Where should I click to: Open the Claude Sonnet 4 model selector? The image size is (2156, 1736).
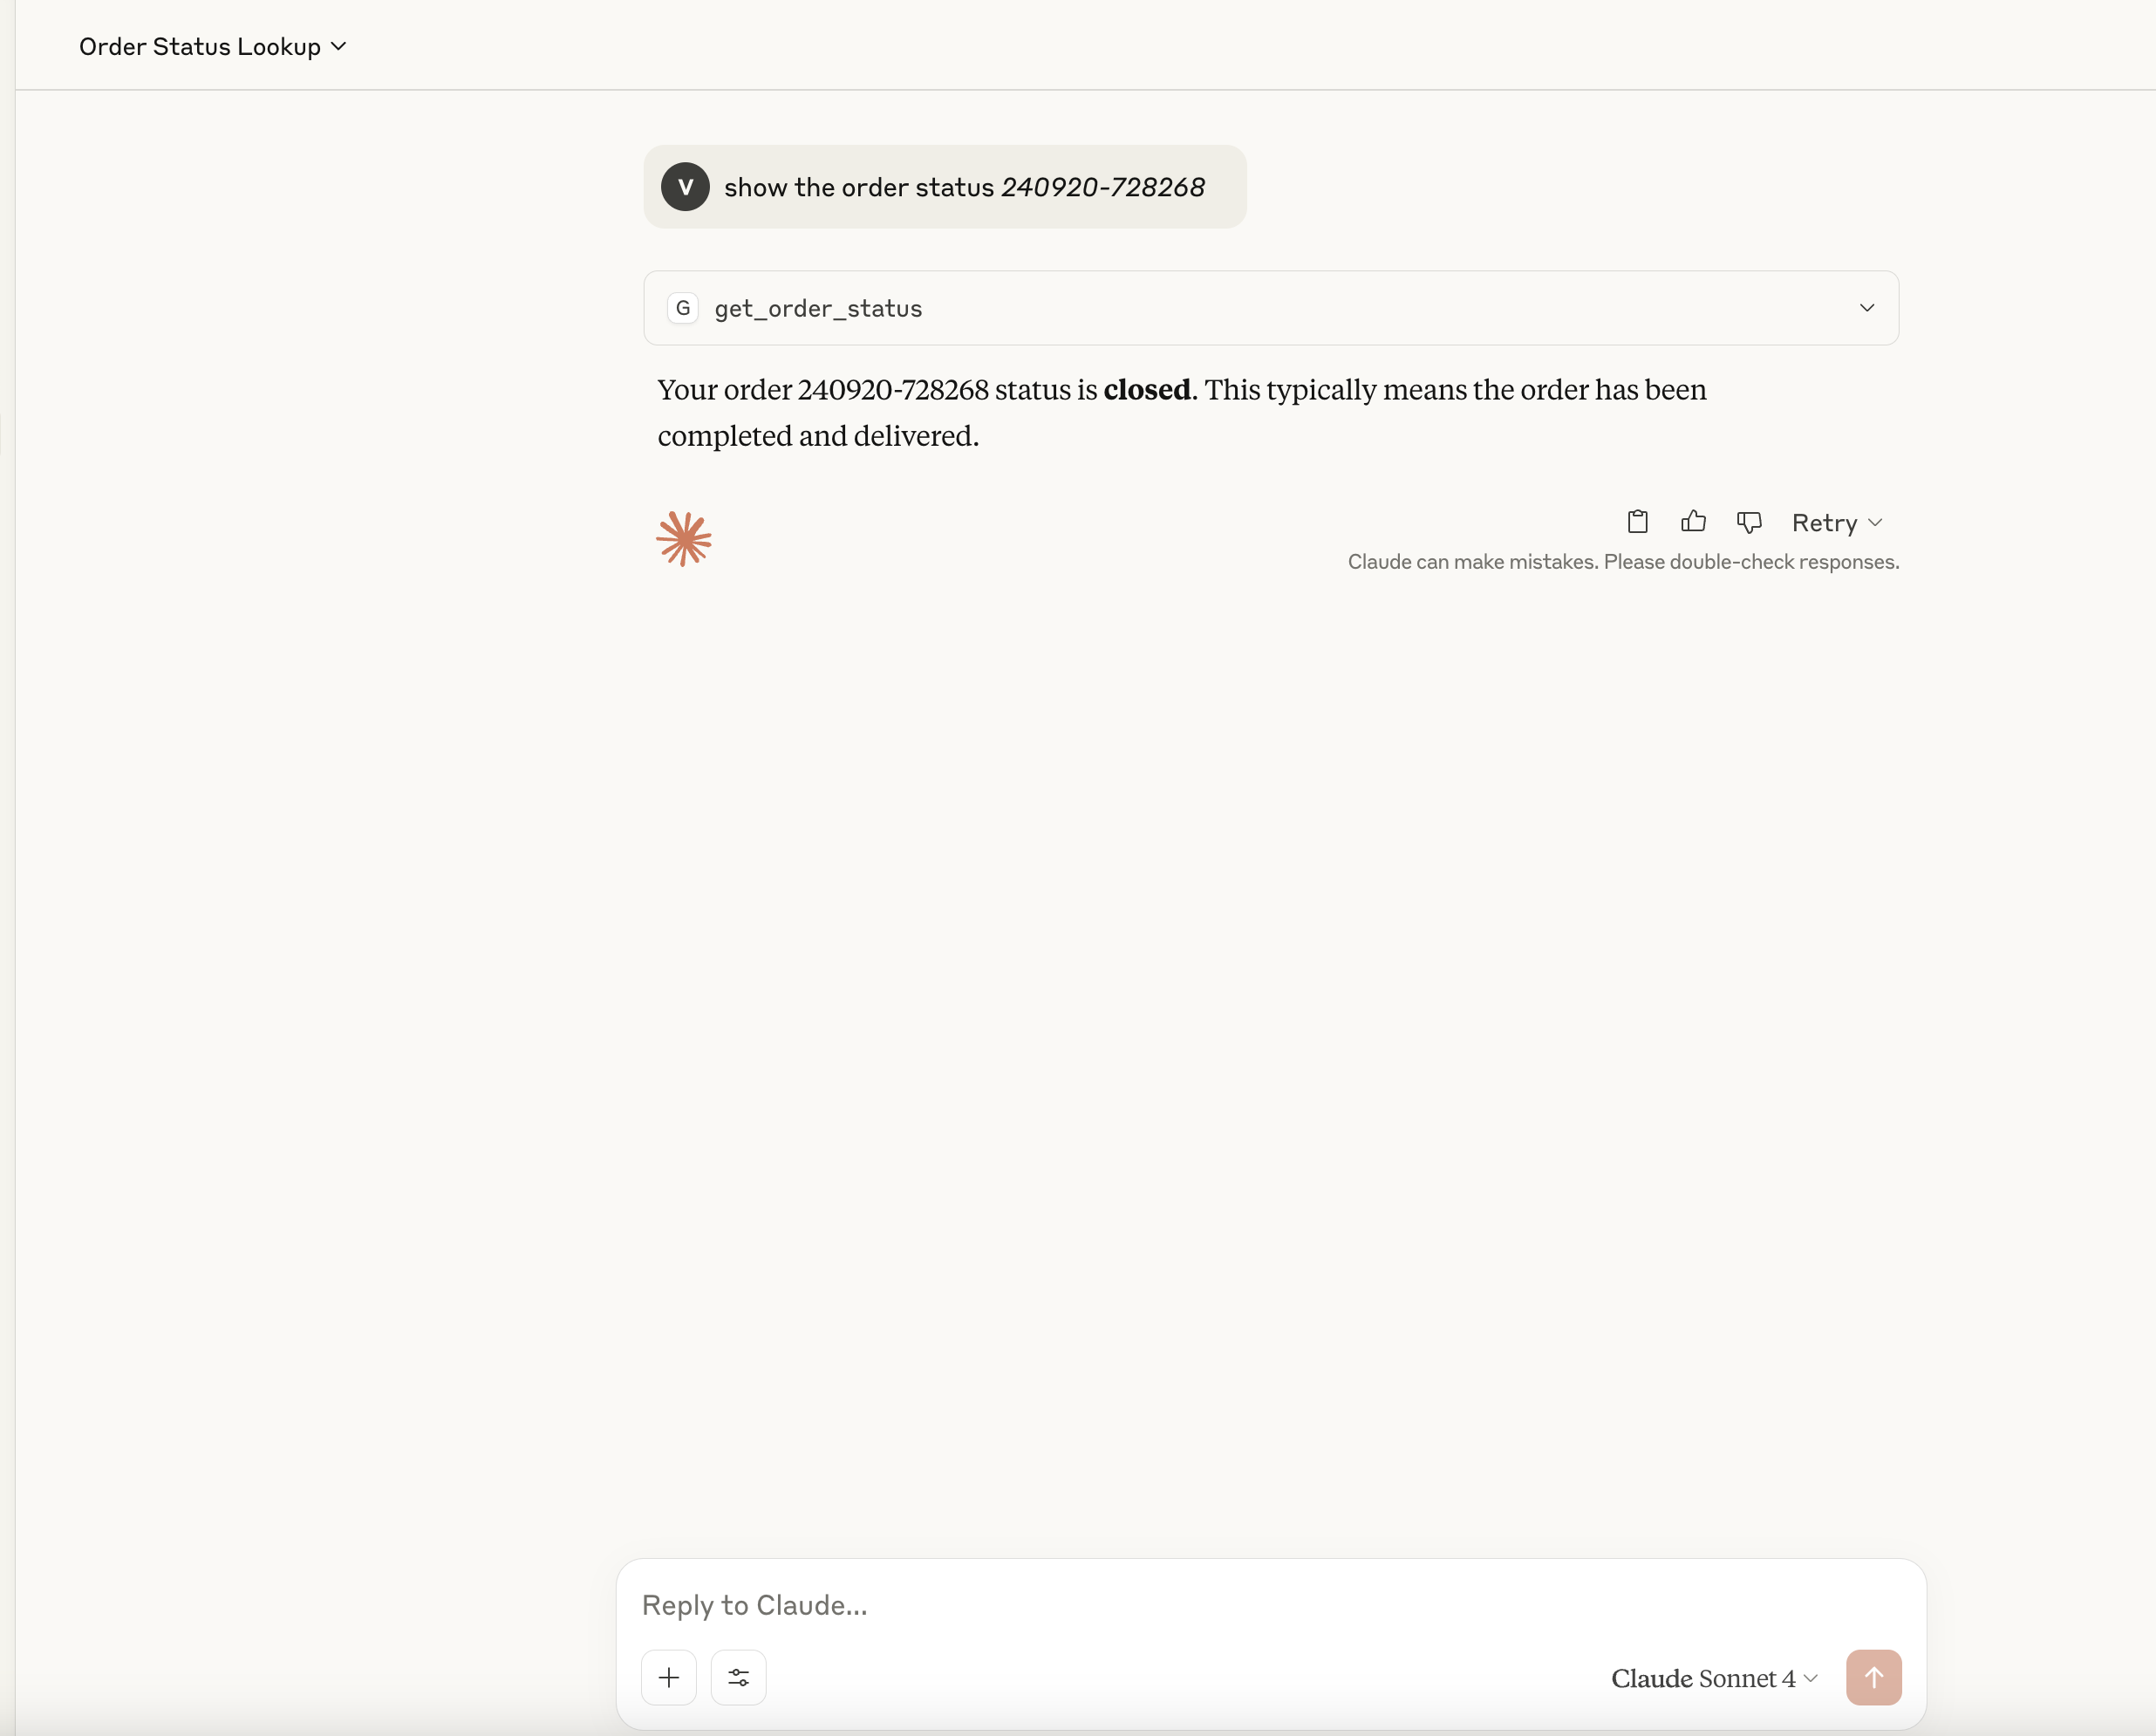click(x=1713, y=1678)
